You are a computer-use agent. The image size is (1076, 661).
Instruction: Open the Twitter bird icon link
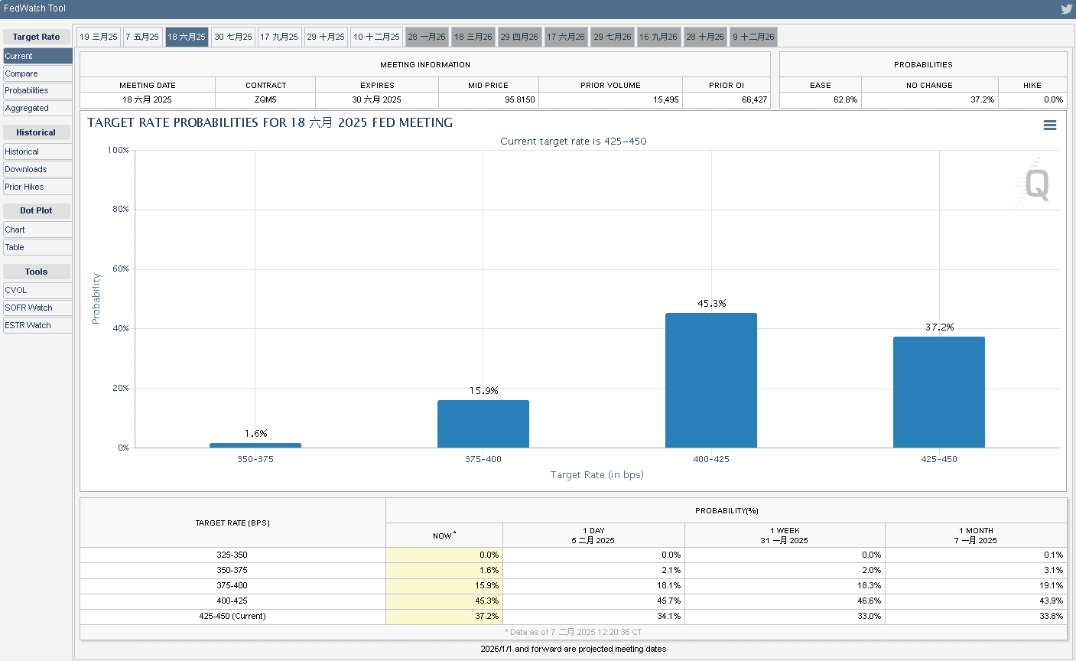[1066, 9]
